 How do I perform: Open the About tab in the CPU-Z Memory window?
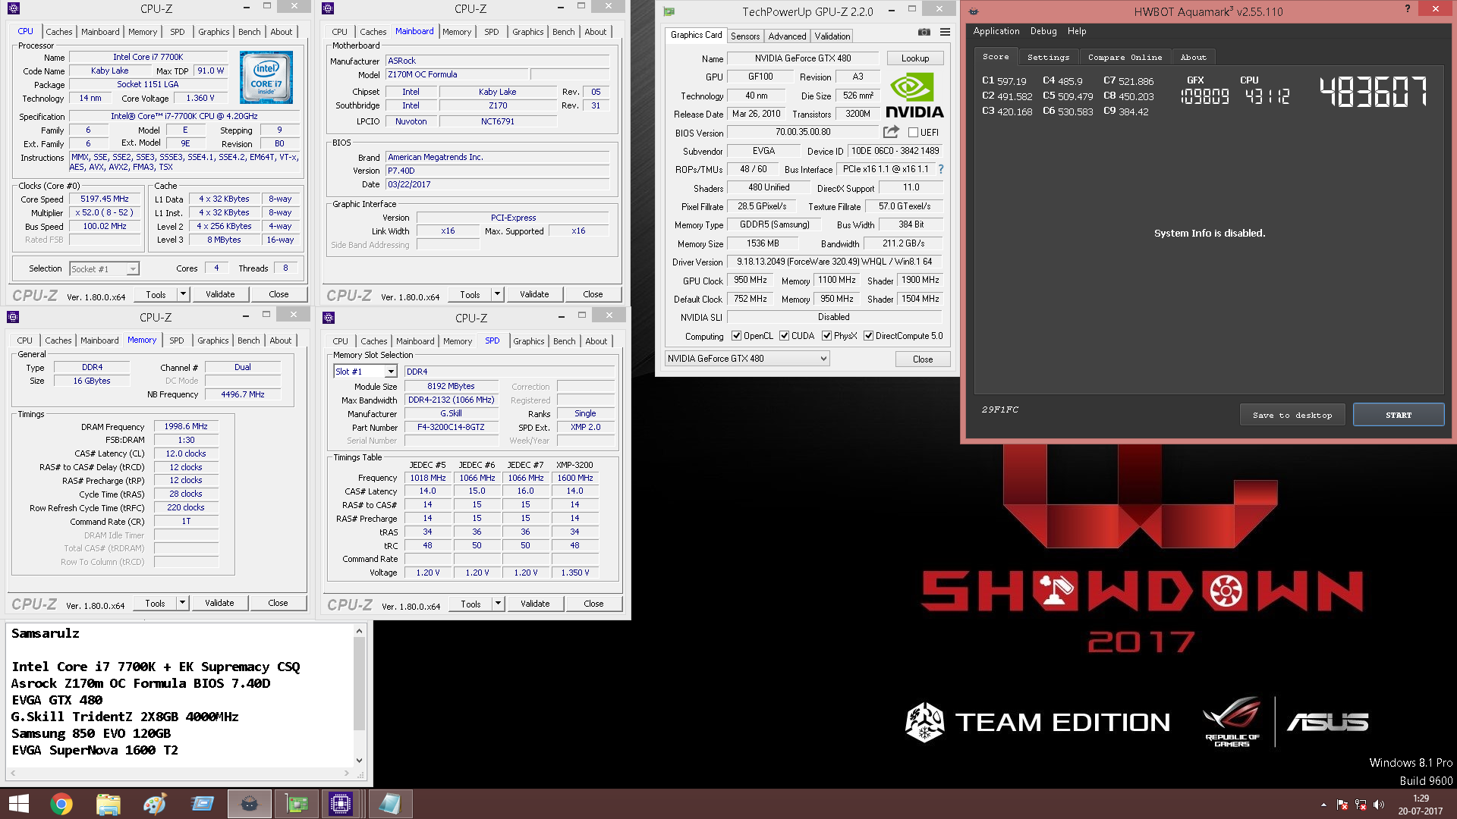click(280, 340)
